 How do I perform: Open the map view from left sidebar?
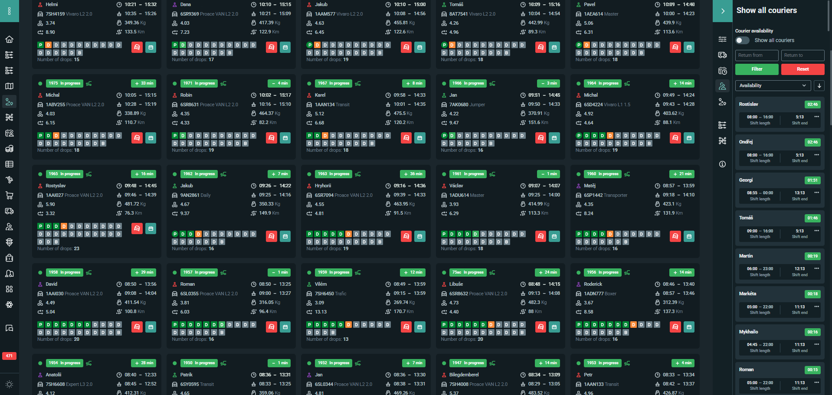9,86
